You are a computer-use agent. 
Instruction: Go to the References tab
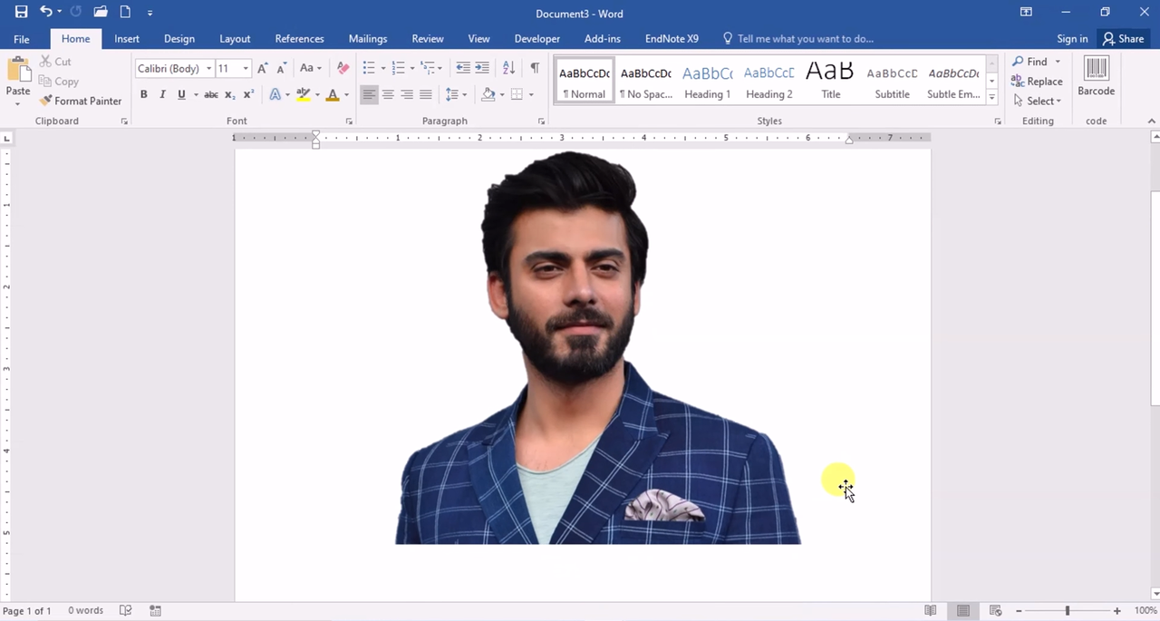pyautogui.click(x=299, y=39)
